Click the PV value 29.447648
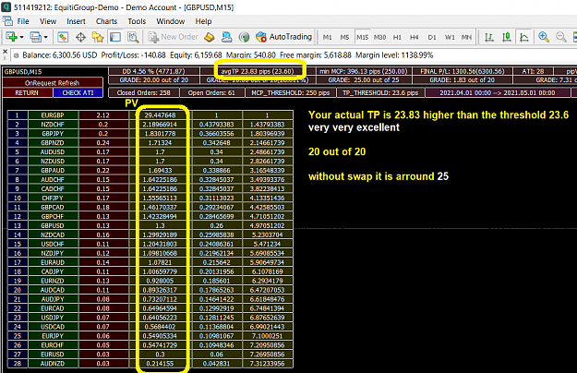Image resolution: width=577 pixels, height=373 pixels. [x=160, y=115]
